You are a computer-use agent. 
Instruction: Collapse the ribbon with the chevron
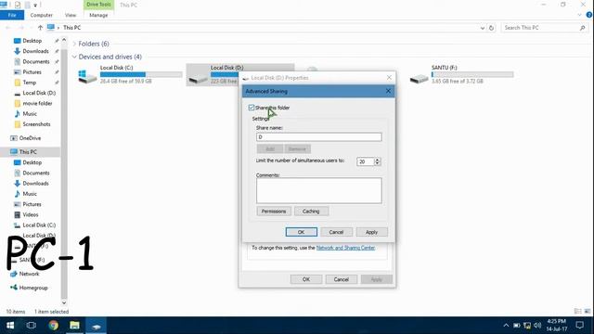point(579,15)
